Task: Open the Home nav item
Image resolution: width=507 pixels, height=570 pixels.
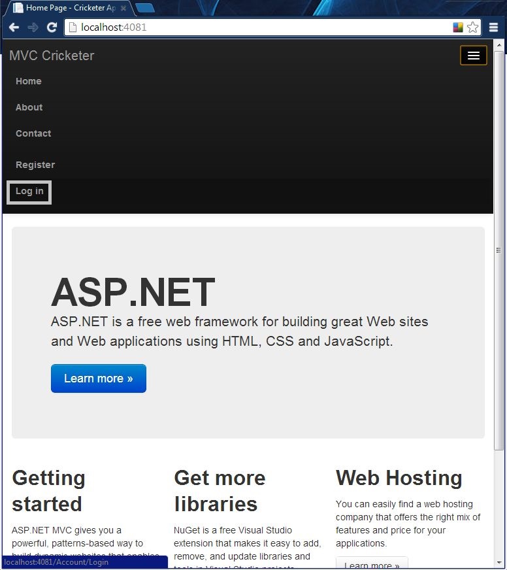Action: pyautogui.click(x=28, y=81)
